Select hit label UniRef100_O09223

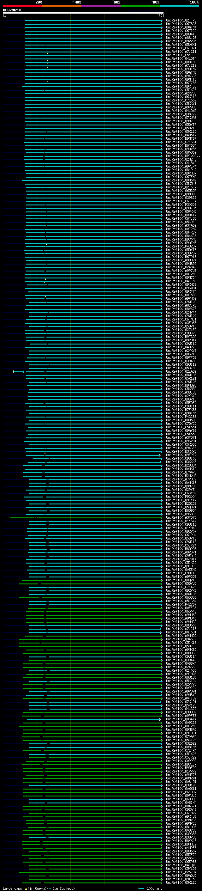[181, 723]
